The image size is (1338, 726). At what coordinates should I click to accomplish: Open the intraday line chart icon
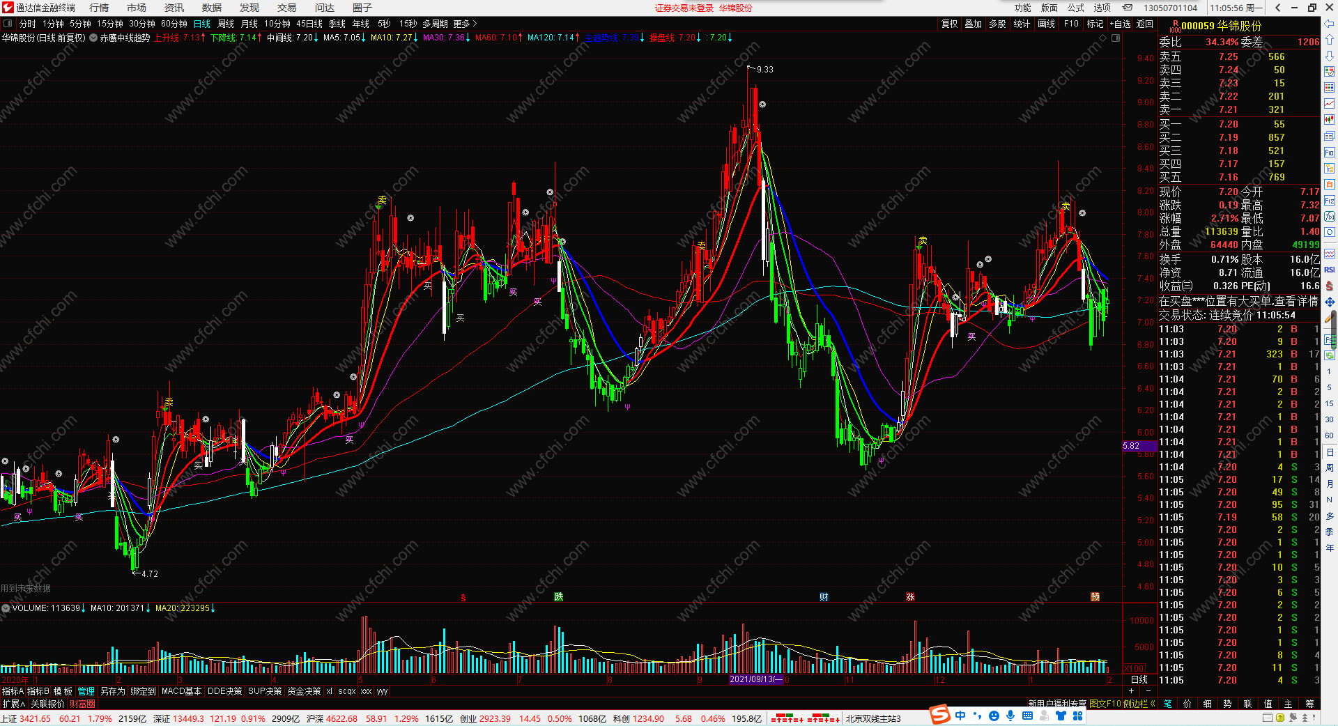point(1330,104)
